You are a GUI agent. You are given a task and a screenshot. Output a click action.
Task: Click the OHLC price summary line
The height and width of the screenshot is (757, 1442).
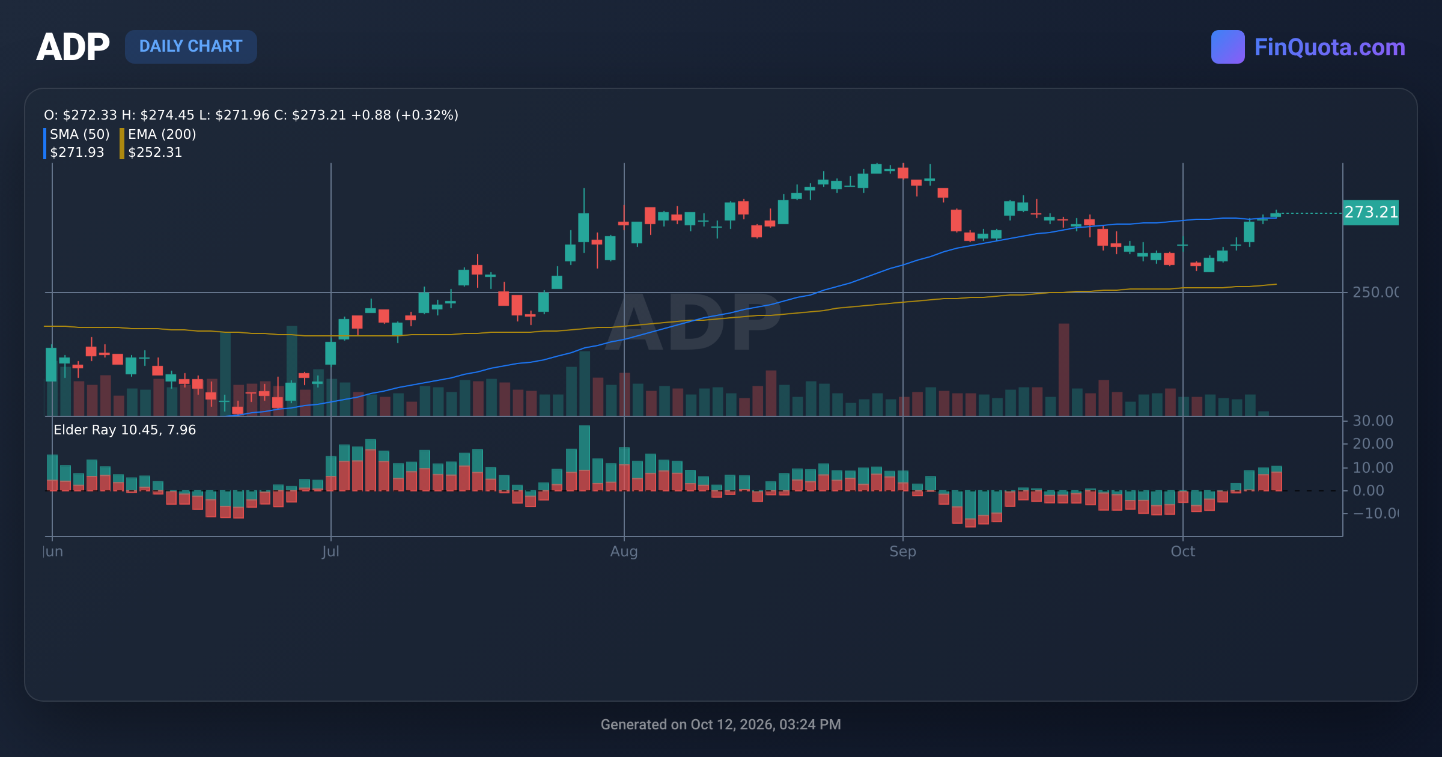tap(251, 115)
